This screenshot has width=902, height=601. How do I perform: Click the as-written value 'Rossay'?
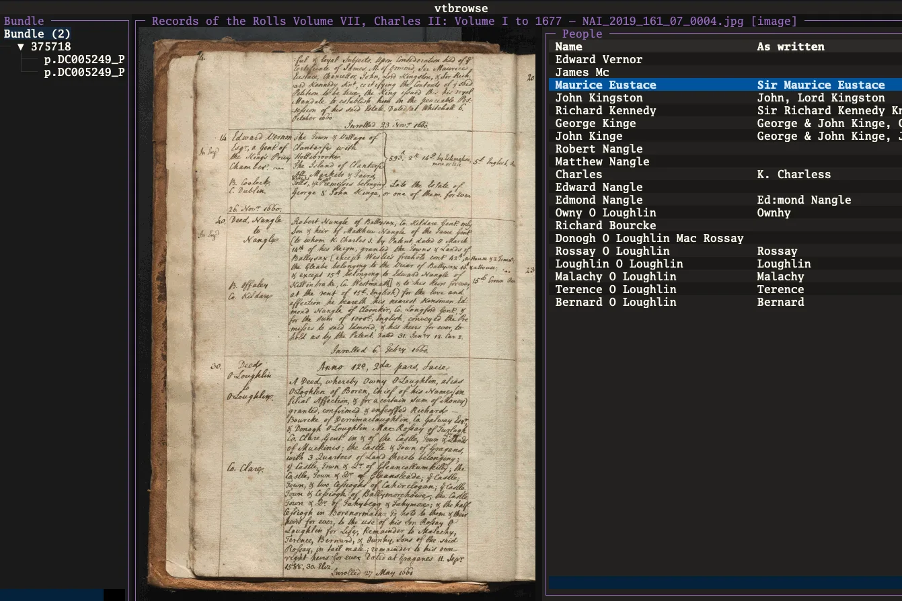tap(777, 251)
